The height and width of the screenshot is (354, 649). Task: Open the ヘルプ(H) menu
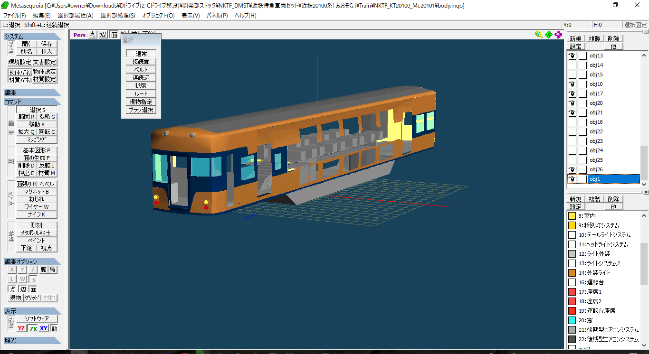[x=246, y=16]
